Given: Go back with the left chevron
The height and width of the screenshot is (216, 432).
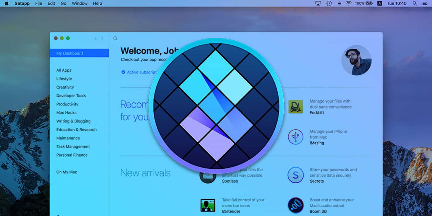Looking at the screenshot, I should [96, 38].
